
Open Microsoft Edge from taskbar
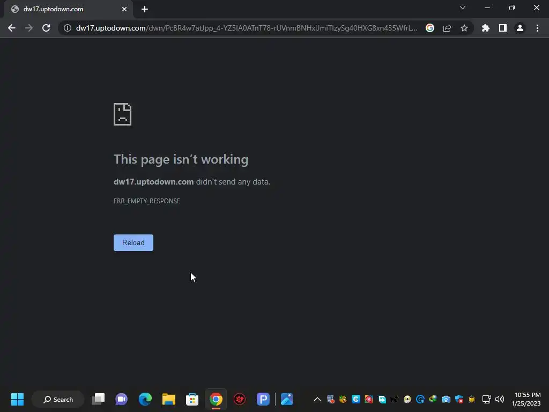[x=145, y=399]
